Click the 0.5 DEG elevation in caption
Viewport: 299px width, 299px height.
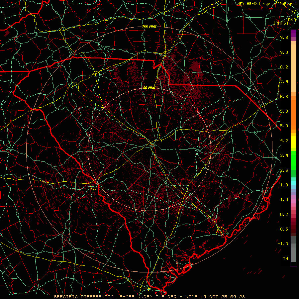166,297
